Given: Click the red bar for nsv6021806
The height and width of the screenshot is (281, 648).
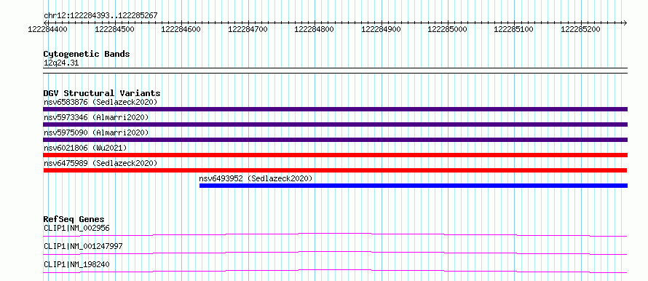Looking at the screenshot, I should tap(335, 155).
